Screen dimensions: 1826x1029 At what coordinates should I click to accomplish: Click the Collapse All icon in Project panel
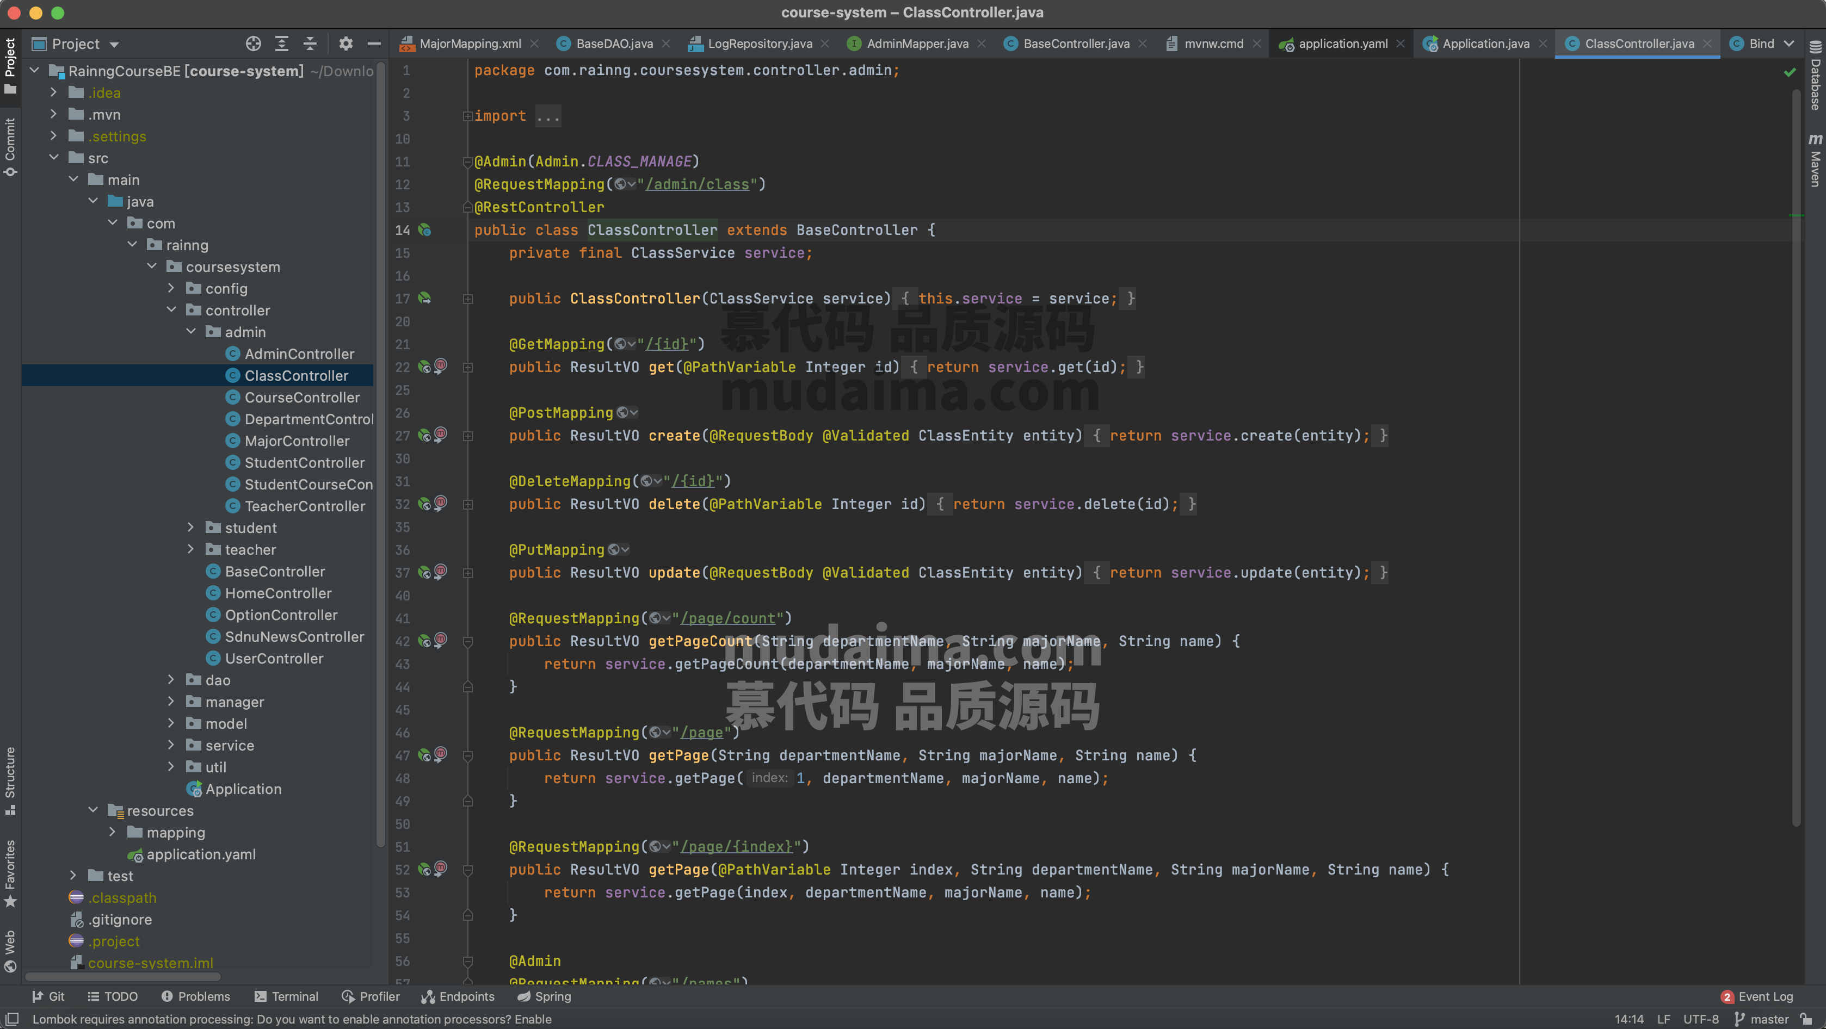(x=310, y=44)
